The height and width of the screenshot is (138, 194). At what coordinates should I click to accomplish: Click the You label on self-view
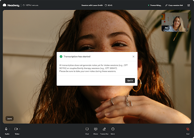166,28
